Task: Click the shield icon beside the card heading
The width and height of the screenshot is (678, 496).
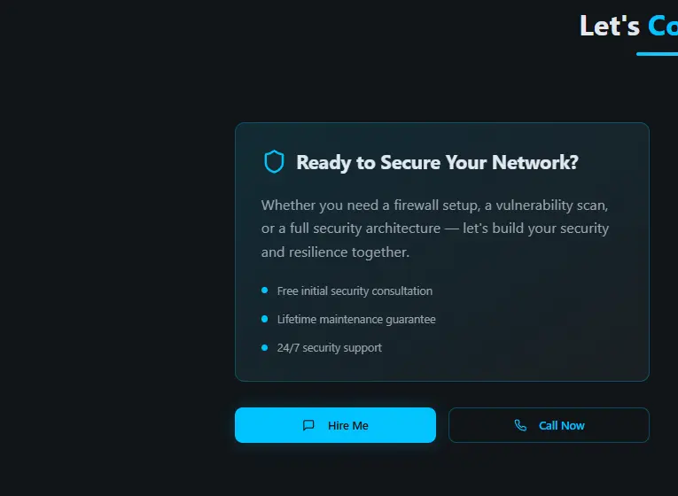Action: pyautogui.click(x=275, y=162)
